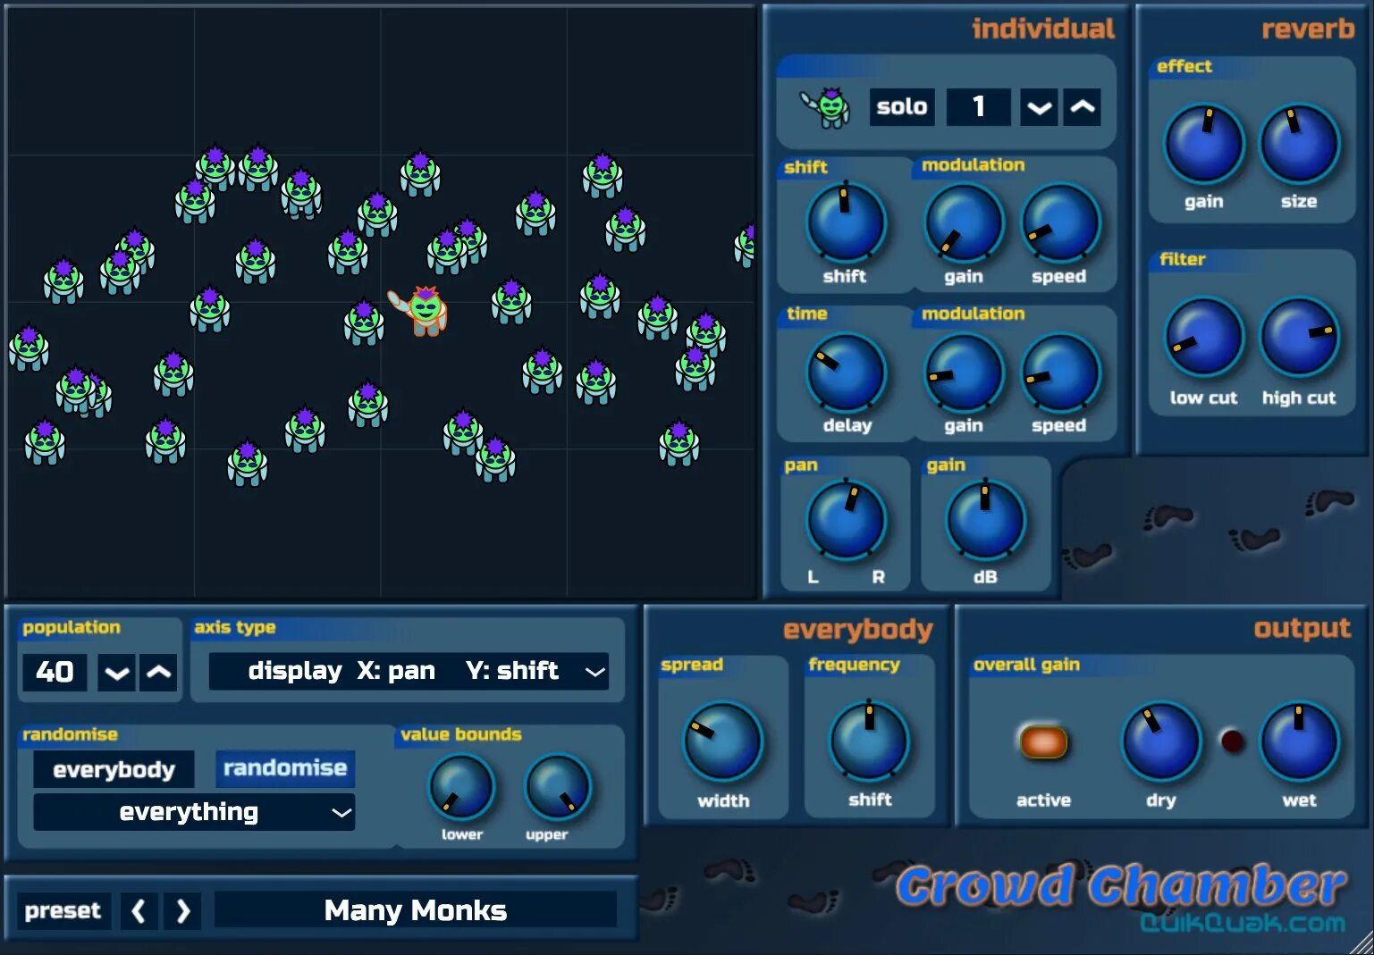
Task: Click the active toggle in the output panel
Action: point(1041,740)
